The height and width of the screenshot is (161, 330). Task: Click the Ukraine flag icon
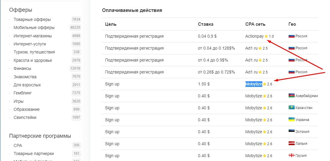(x=291, y=120)
